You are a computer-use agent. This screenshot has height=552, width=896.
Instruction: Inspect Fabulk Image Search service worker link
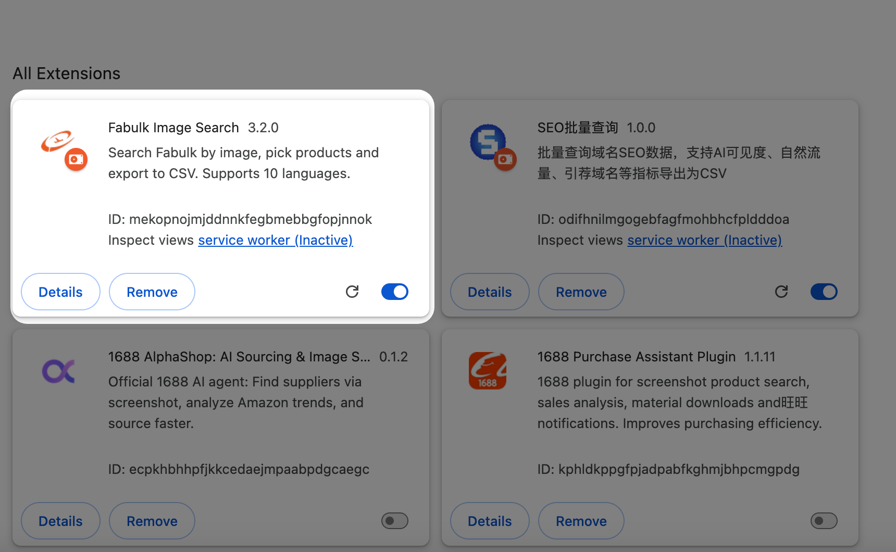pyautogui.click(x=276, y=240)
